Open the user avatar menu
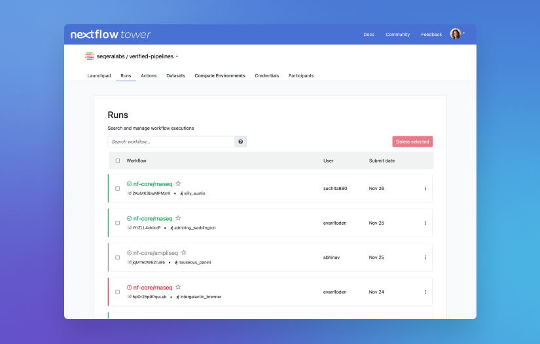The height and width of the screenshot is (344, 540). (456, 34)
